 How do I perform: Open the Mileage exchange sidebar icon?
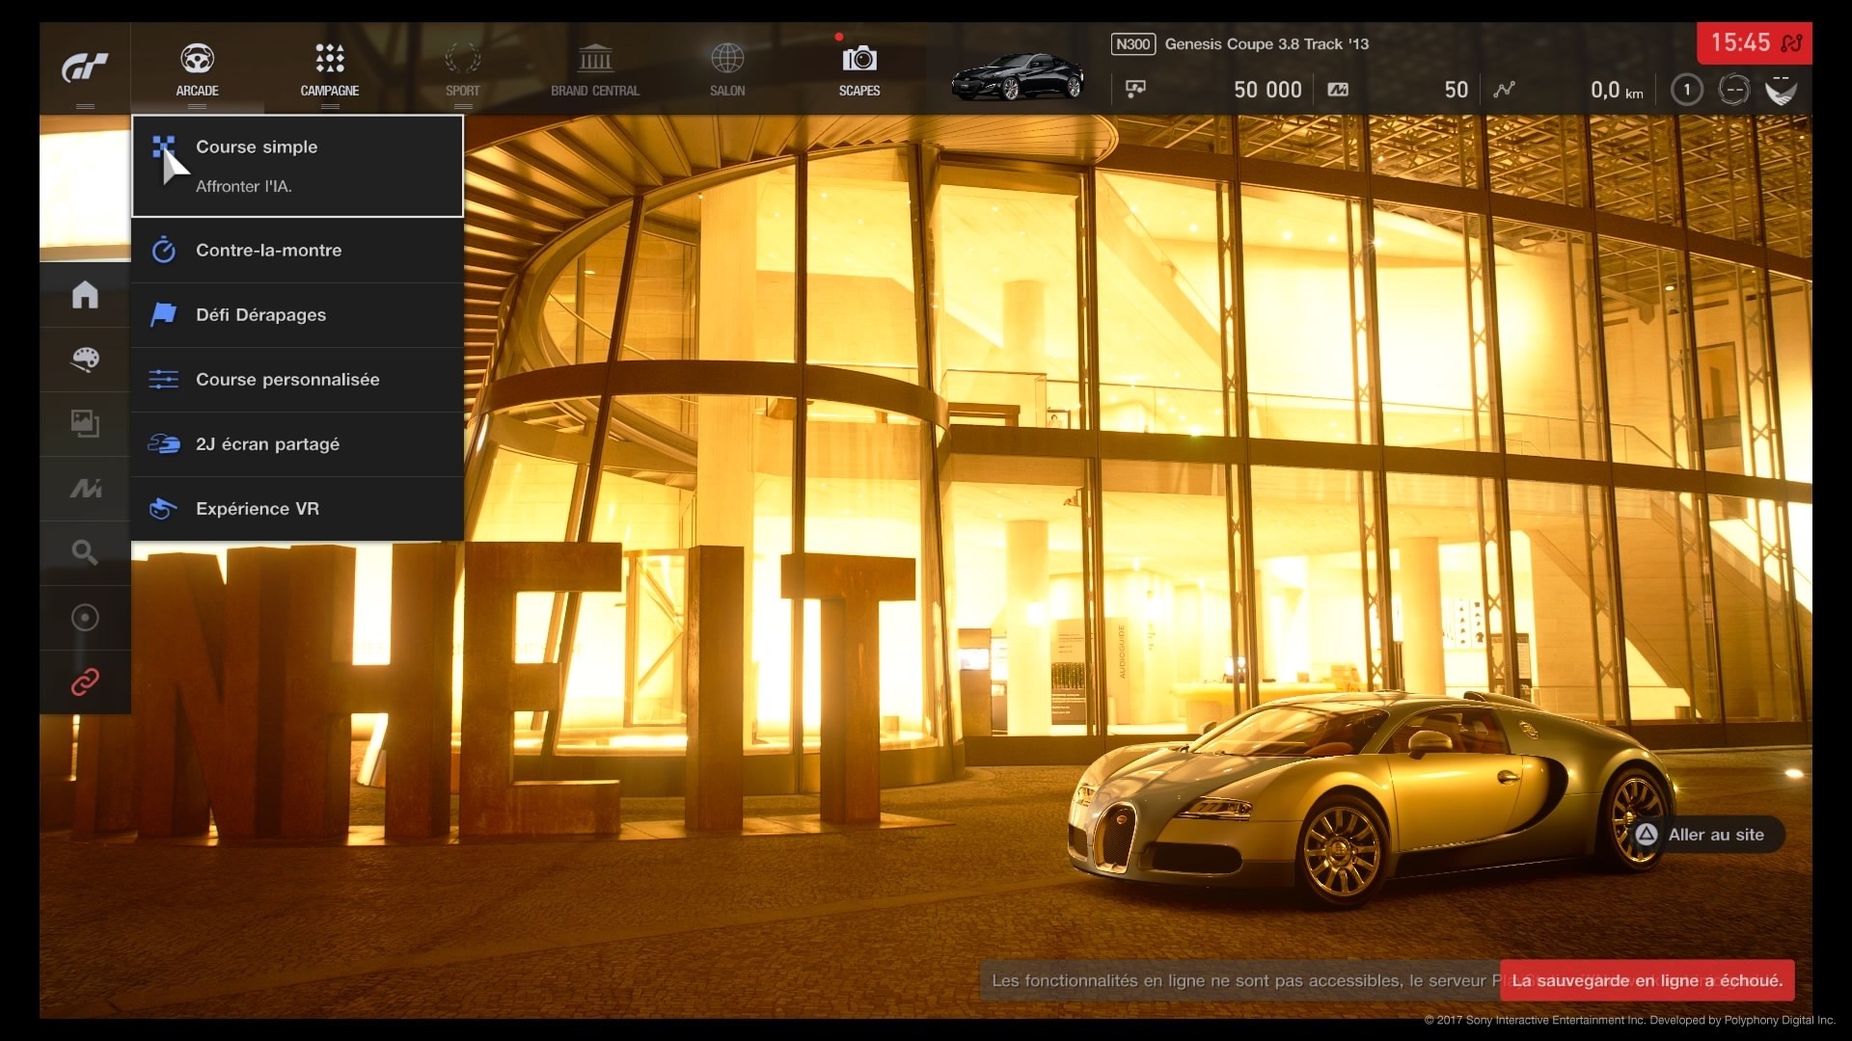85,489
